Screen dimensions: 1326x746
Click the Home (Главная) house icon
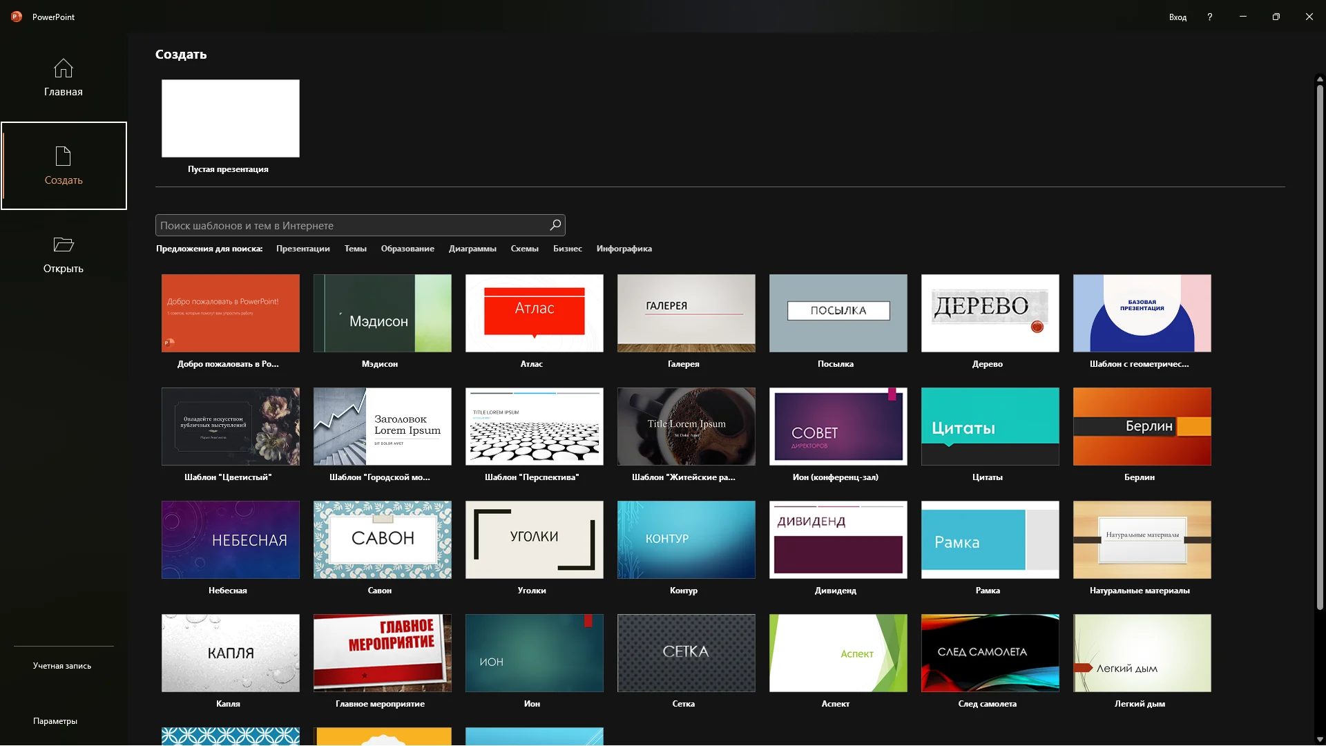(x=63, y=68)
